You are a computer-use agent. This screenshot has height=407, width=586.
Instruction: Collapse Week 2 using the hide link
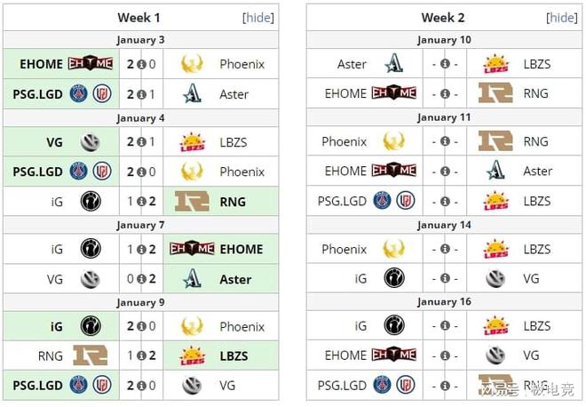562,18
